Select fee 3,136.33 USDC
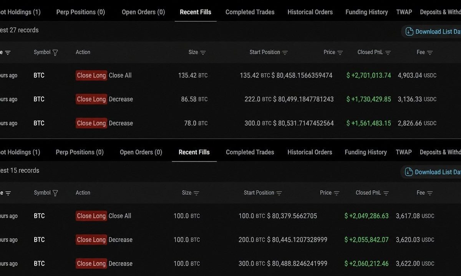461x276 pixels. coord(417,99)
